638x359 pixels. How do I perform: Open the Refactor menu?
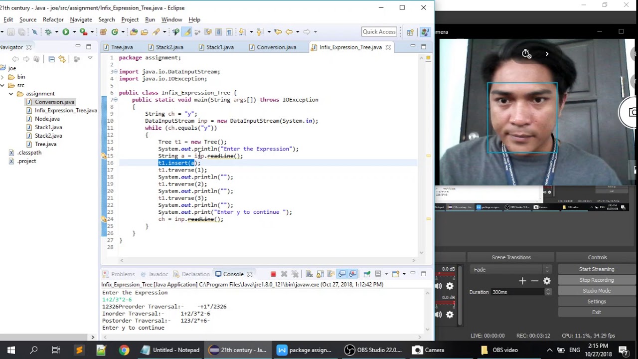point(53,19)
